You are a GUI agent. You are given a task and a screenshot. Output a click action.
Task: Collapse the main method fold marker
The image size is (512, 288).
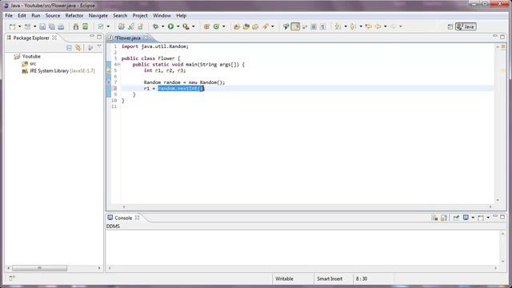click(x=119, y=65)
